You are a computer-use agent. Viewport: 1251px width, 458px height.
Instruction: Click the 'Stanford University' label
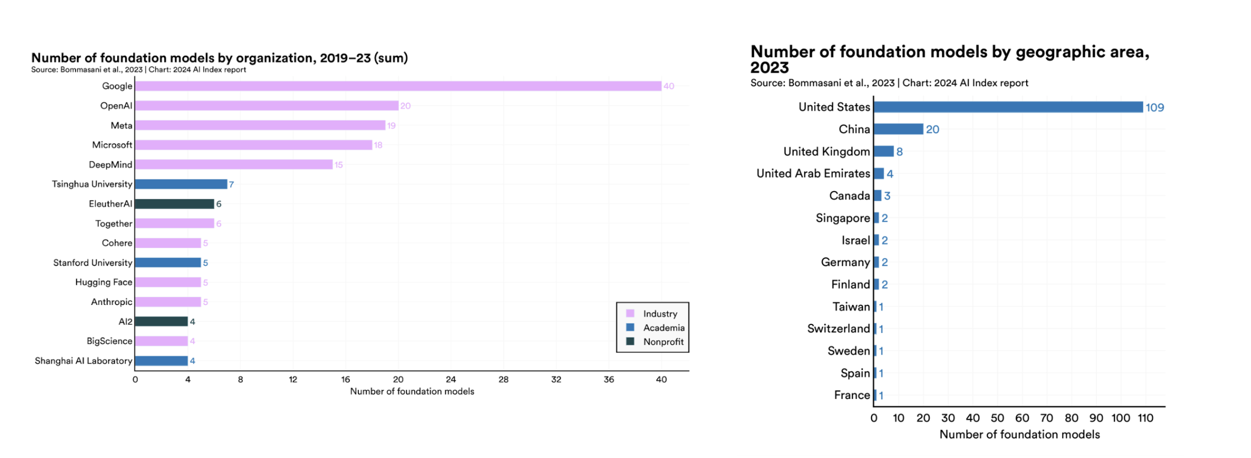pyautogui.click(x=92, y=263)
